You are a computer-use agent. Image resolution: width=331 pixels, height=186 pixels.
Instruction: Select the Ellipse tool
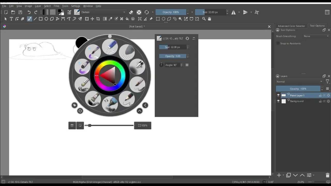(x=46, y=19)
